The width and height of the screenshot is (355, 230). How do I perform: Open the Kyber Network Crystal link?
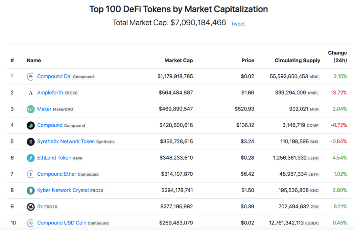tap(63, 190)
